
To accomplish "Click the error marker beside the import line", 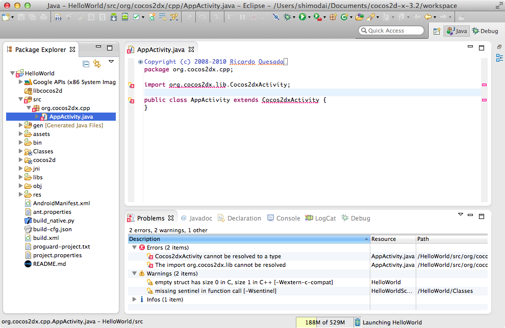I will (x=131, y=85).
